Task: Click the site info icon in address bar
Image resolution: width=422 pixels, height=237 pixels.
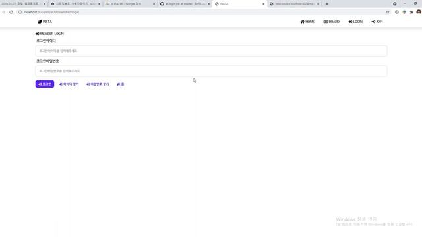Action: (x=20, y=12)
